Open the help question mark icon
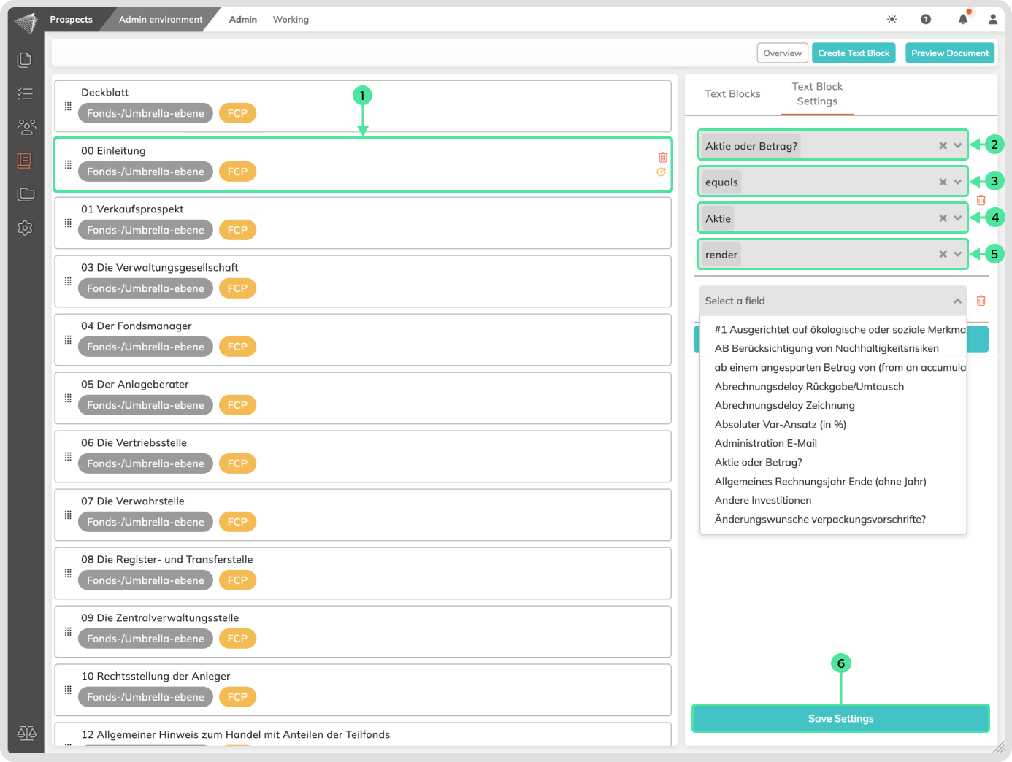The height and width of the screenshot is (762, 1012). point(926,20)
